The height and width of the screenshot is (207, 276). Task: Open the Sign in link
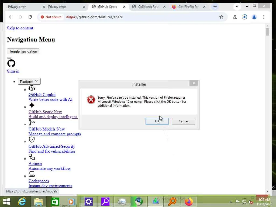[x=13, y=71]
